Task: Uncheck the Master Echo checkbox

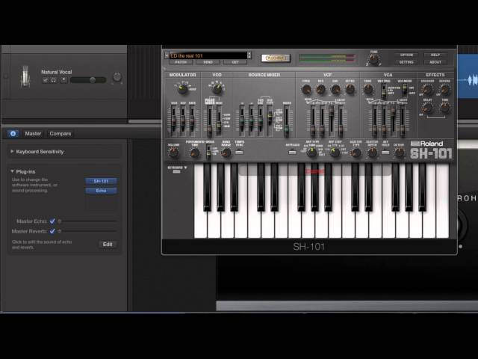Action: [52, 221]
